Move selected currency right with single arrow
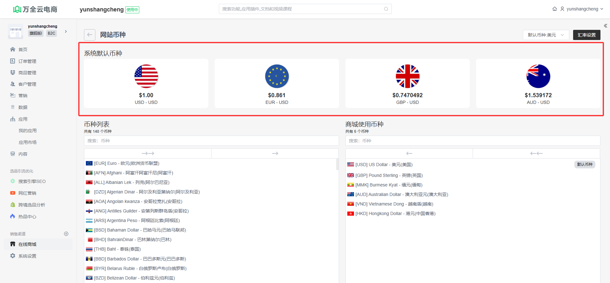Image resolution: width=610 pixels, height=283 pixels. coord(275,153)
